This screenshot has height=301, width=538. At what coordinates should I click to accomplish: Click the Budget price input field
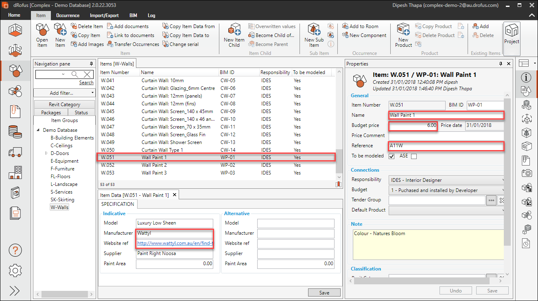point(413,126)
